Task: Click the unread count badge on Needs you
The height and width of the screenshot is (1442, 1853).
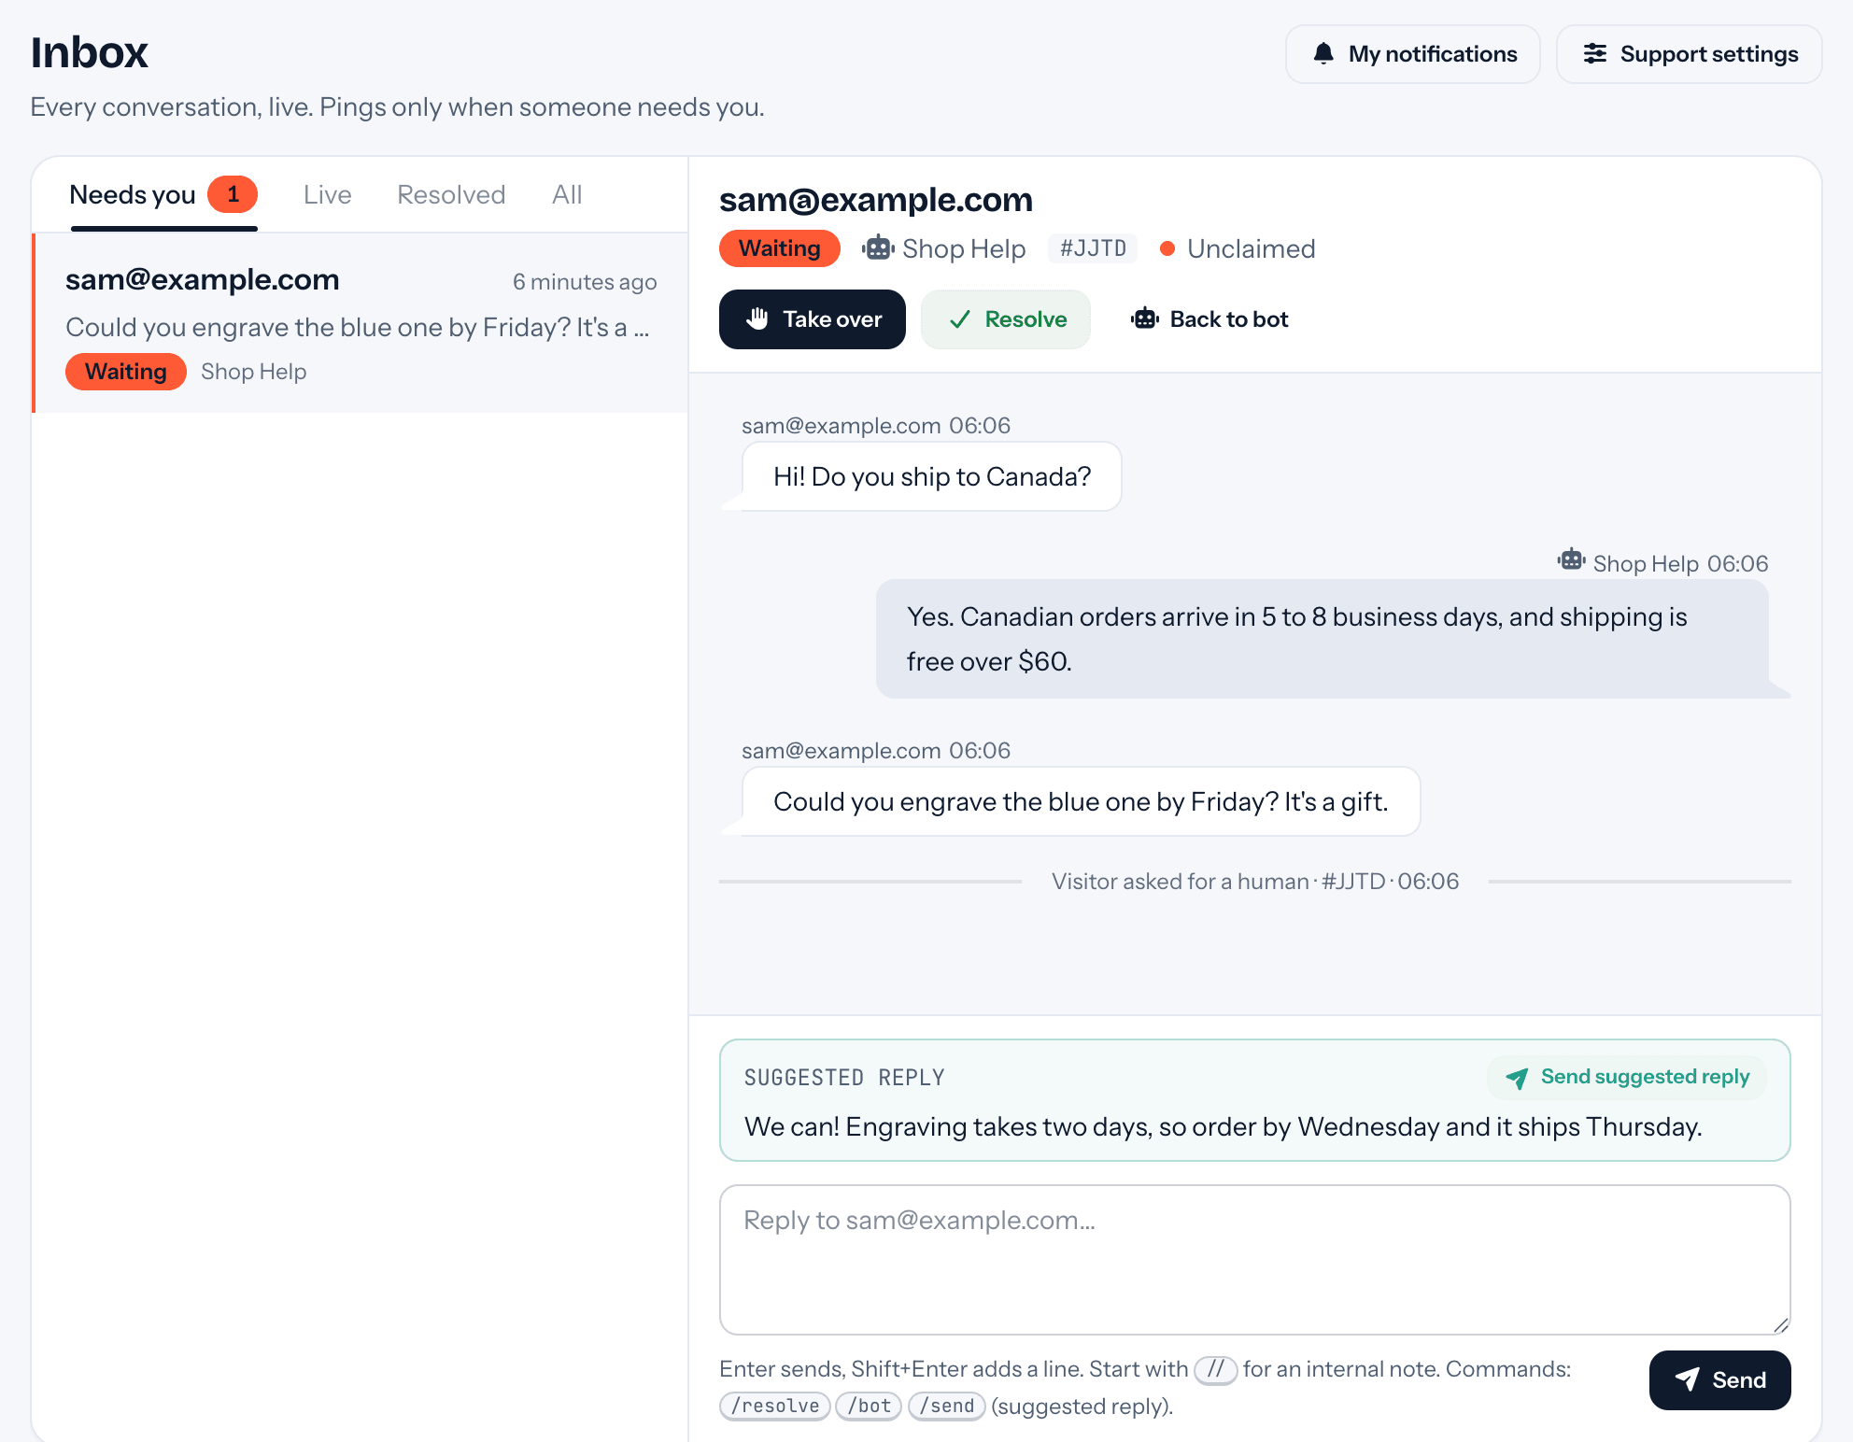Action: (233, 194)
